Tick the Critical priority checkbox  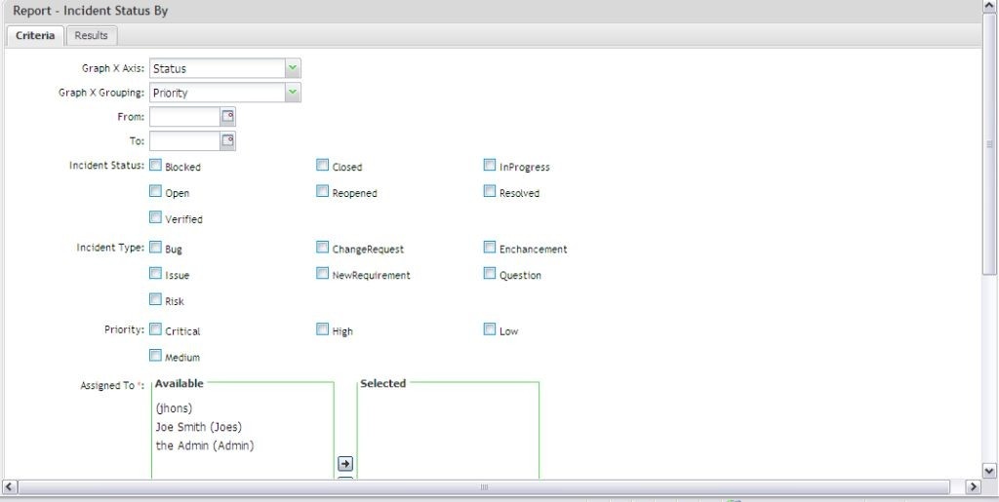coord(156,329)
